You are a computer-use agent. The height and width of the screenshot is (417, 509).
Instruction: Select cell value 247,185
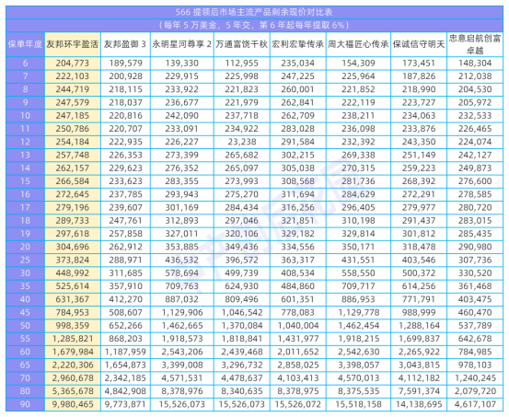(73, 116)
